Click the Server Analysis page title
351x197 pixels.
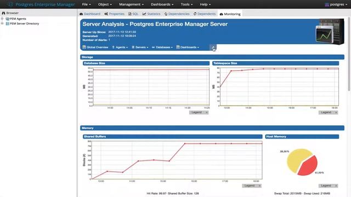point(155,24)
